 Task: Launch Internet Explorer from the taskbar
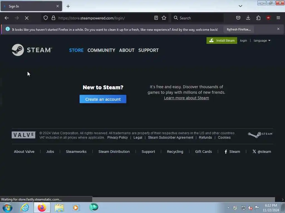pyautogui.click(x=25, y=207)
